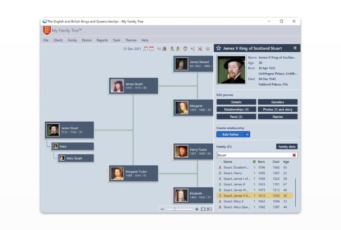Select 'Stuart, James I of...' list row

pyautogui.click(x=254, y=179)
